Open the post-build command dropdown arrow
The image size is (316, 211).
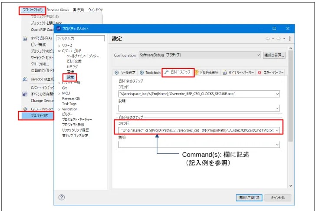(277, 130)
